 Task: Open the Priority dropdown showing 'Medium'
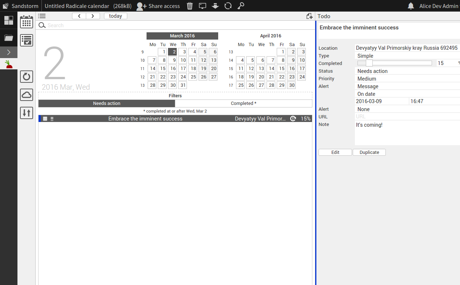(407, 79)
